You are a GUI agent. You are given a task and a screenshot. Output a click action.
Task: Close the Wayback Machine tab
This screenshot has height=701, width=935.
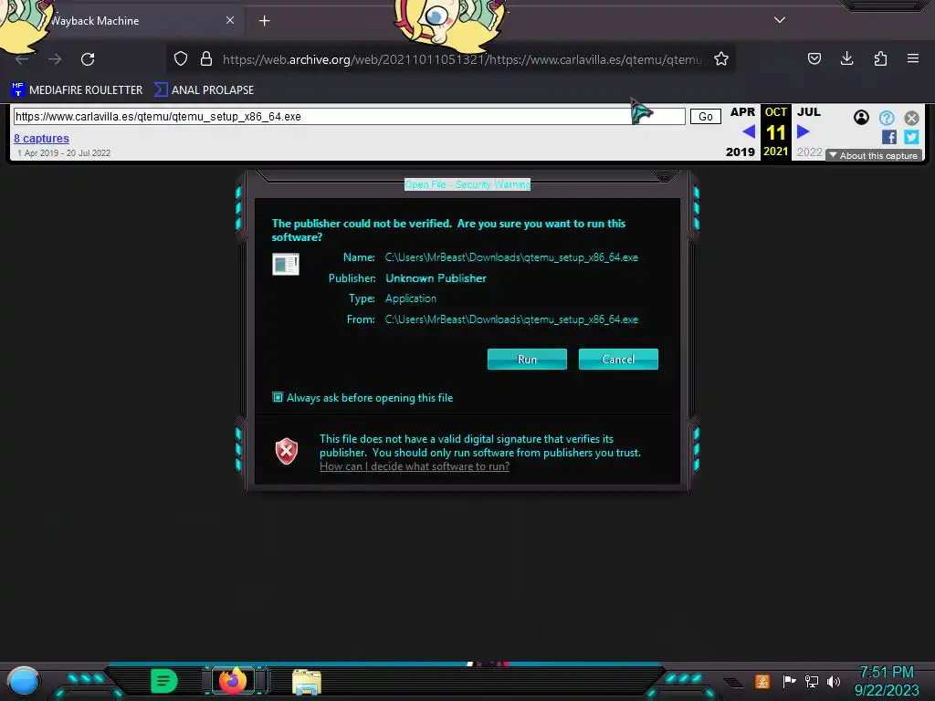point(230,20)
